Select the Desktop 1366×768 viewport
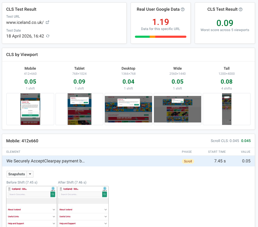 (128, 78)
